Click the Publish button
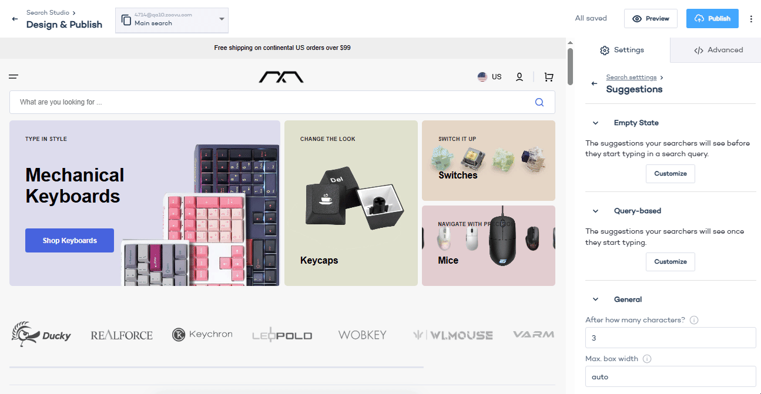761x394 pixels. point(712,18)
